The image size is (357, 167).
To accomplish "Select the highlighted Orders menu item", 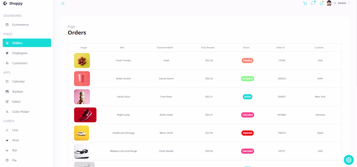I will tap(27, 43).
